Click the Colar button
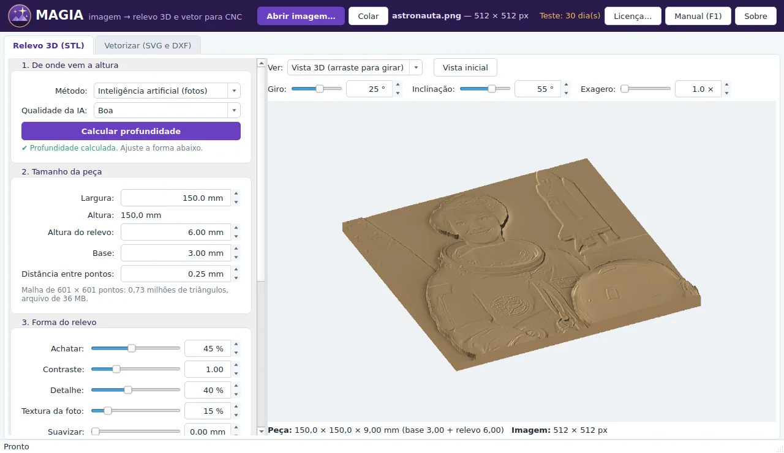The height and width of the screenshot is (453, 784). [368, 16]
